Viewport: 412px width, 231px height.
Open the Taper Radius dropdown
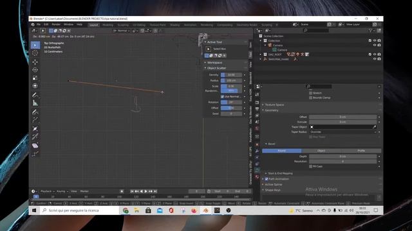pos(342,132)
